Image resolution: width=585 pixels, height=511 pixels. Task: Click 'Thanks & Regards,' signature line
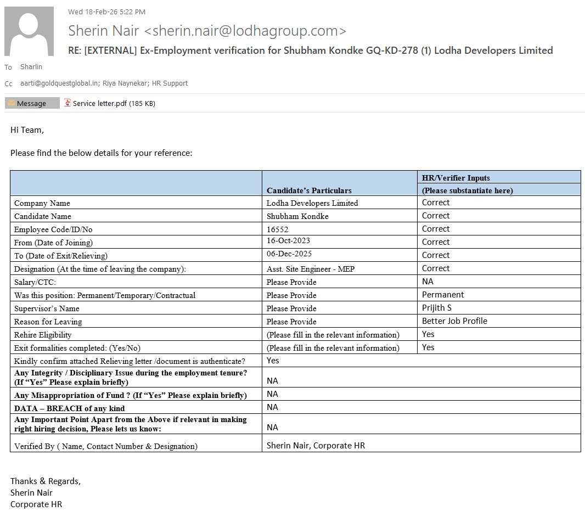(46, 481)
